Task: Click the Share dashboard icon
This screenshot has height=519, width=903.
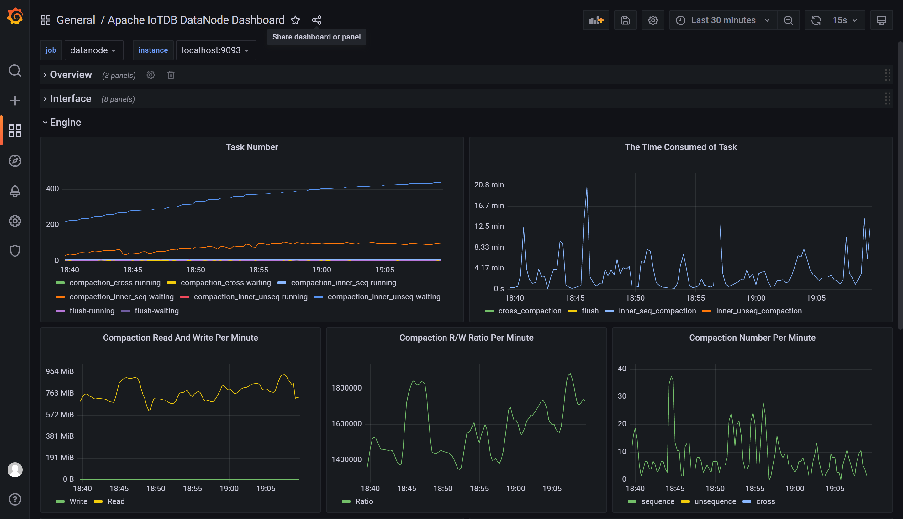Action: click(317, 20)
